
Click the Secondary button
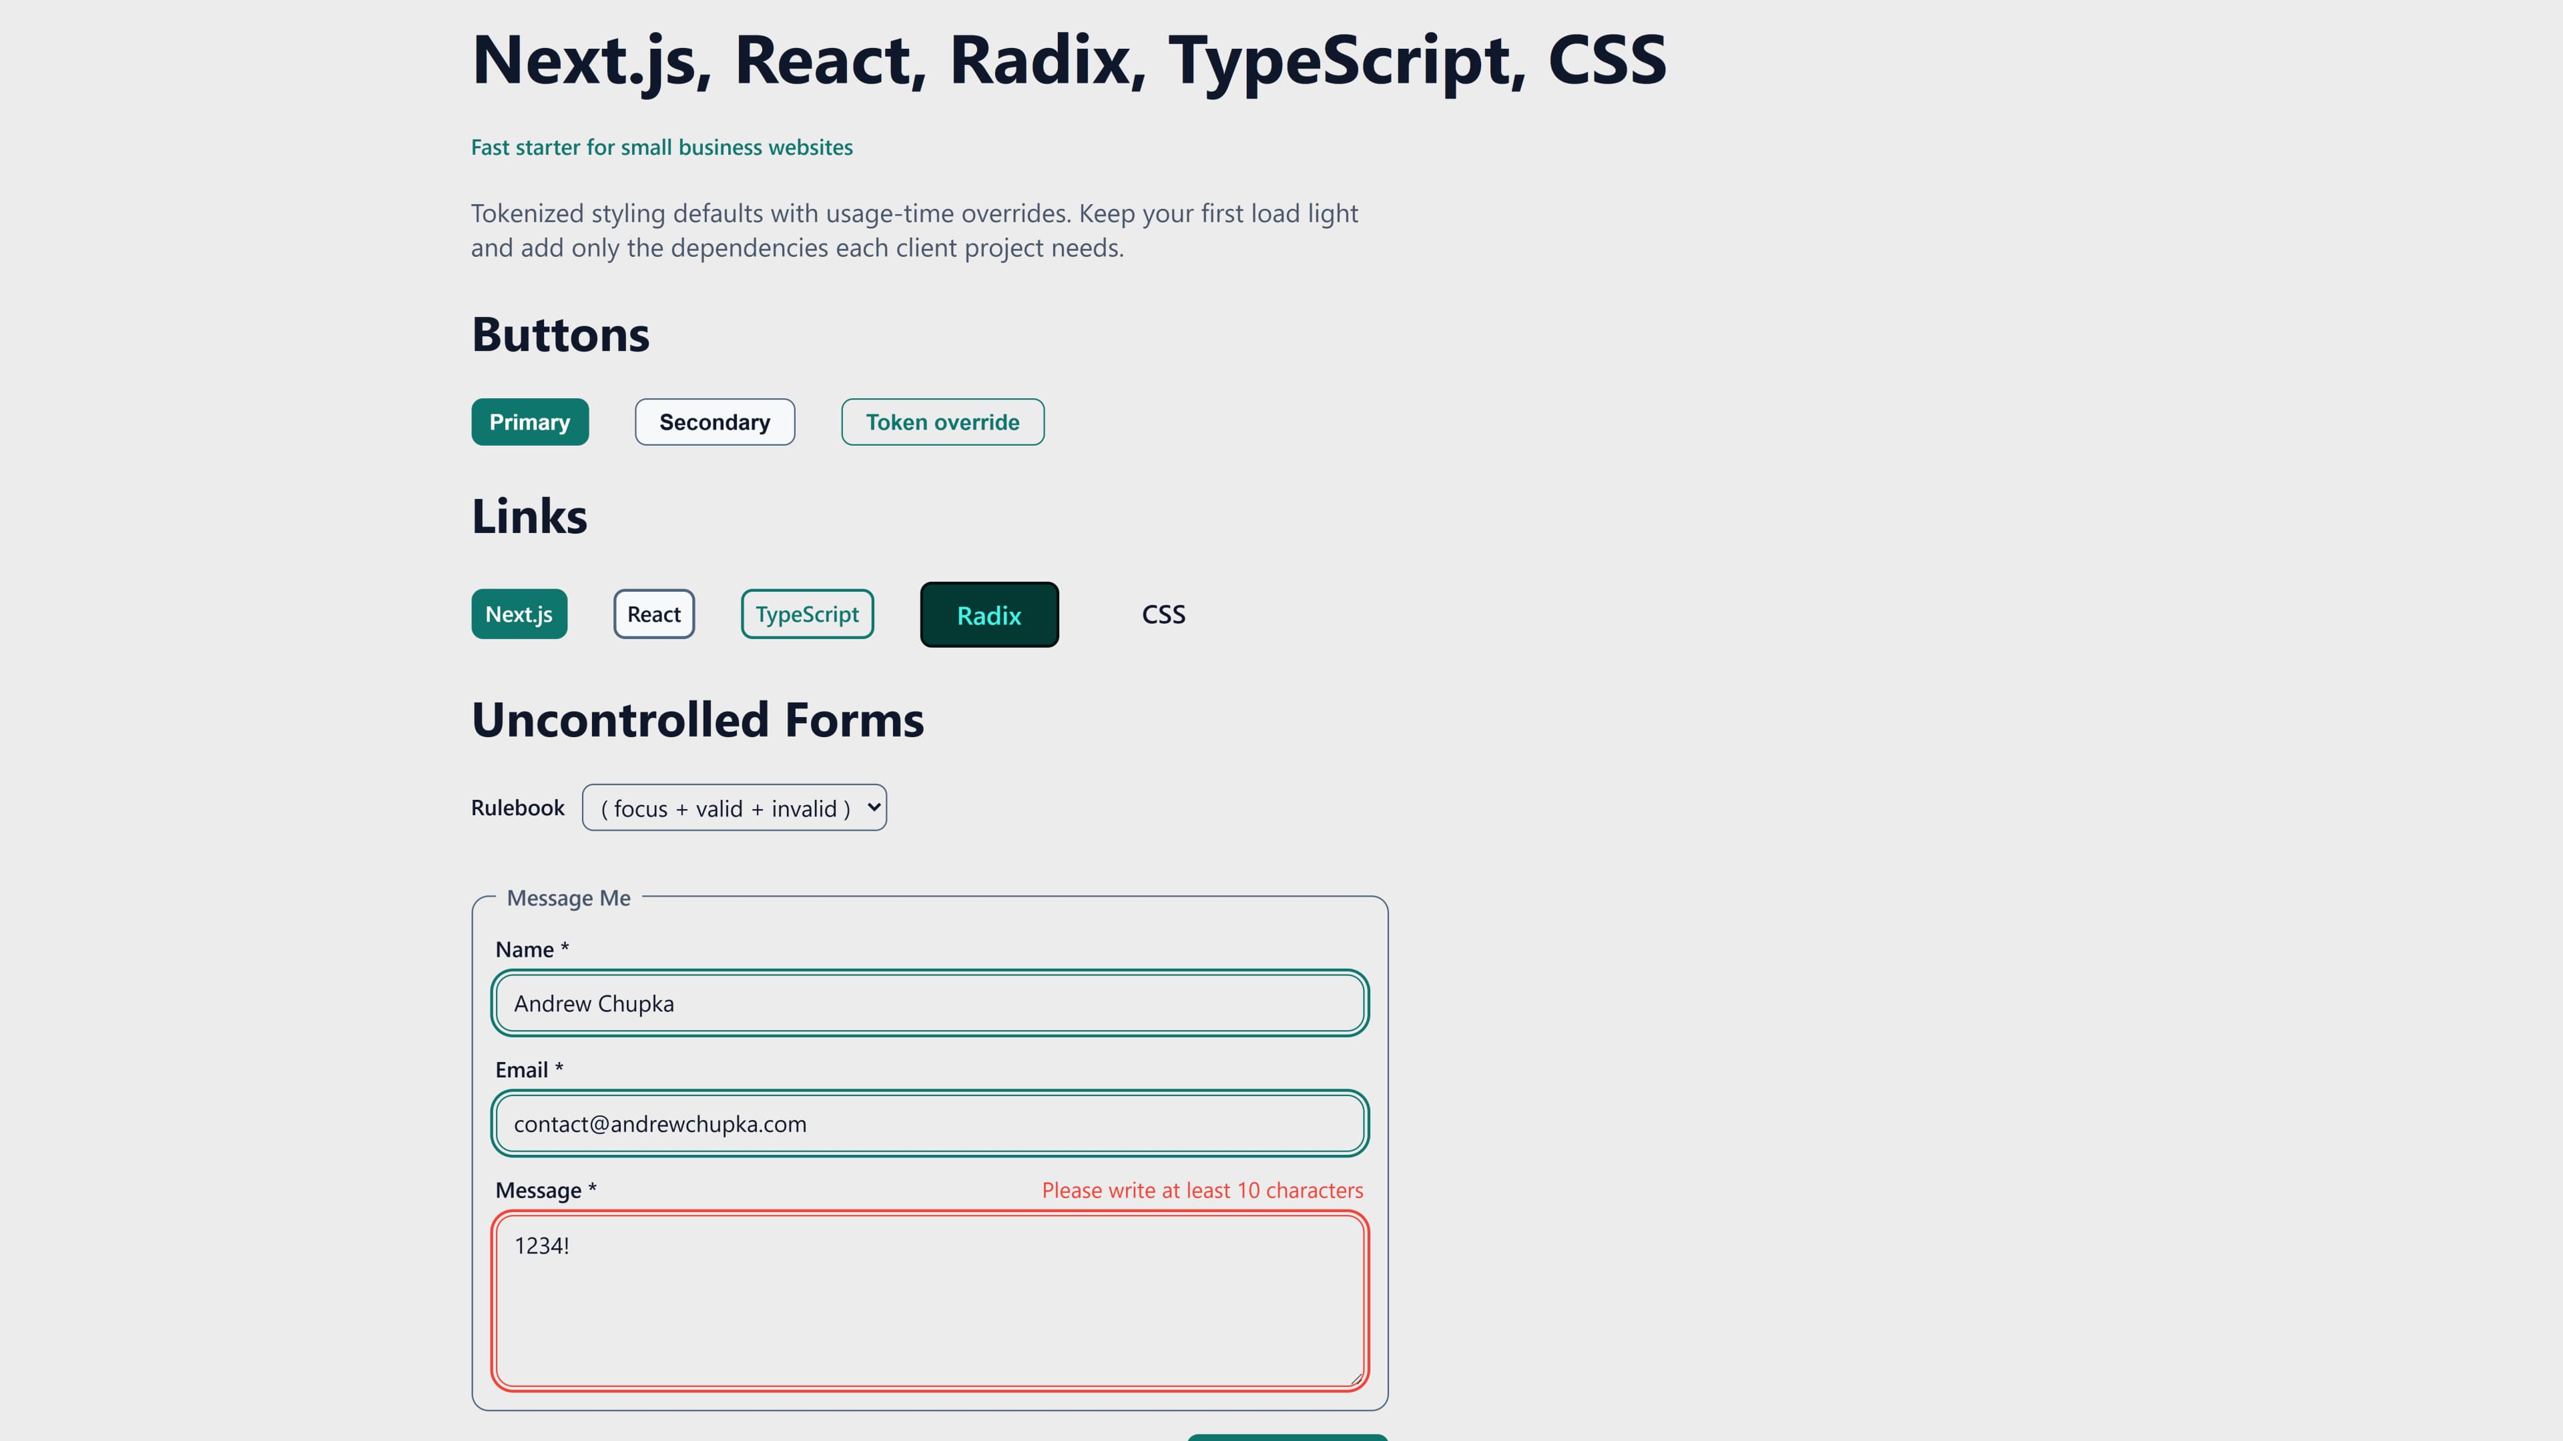pyautogui.click(x=714, y=422)
